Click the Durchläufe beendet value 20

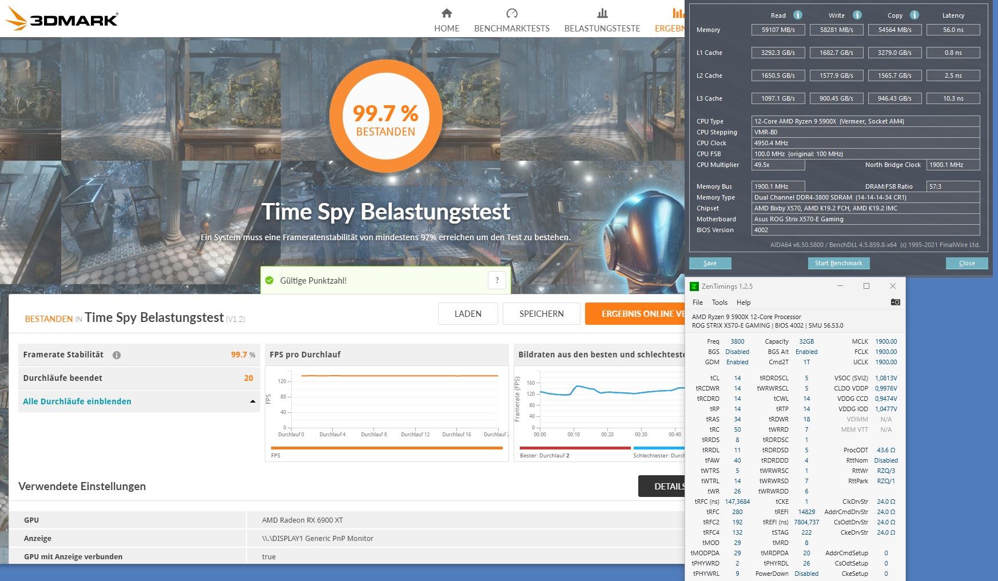(248, 378)
